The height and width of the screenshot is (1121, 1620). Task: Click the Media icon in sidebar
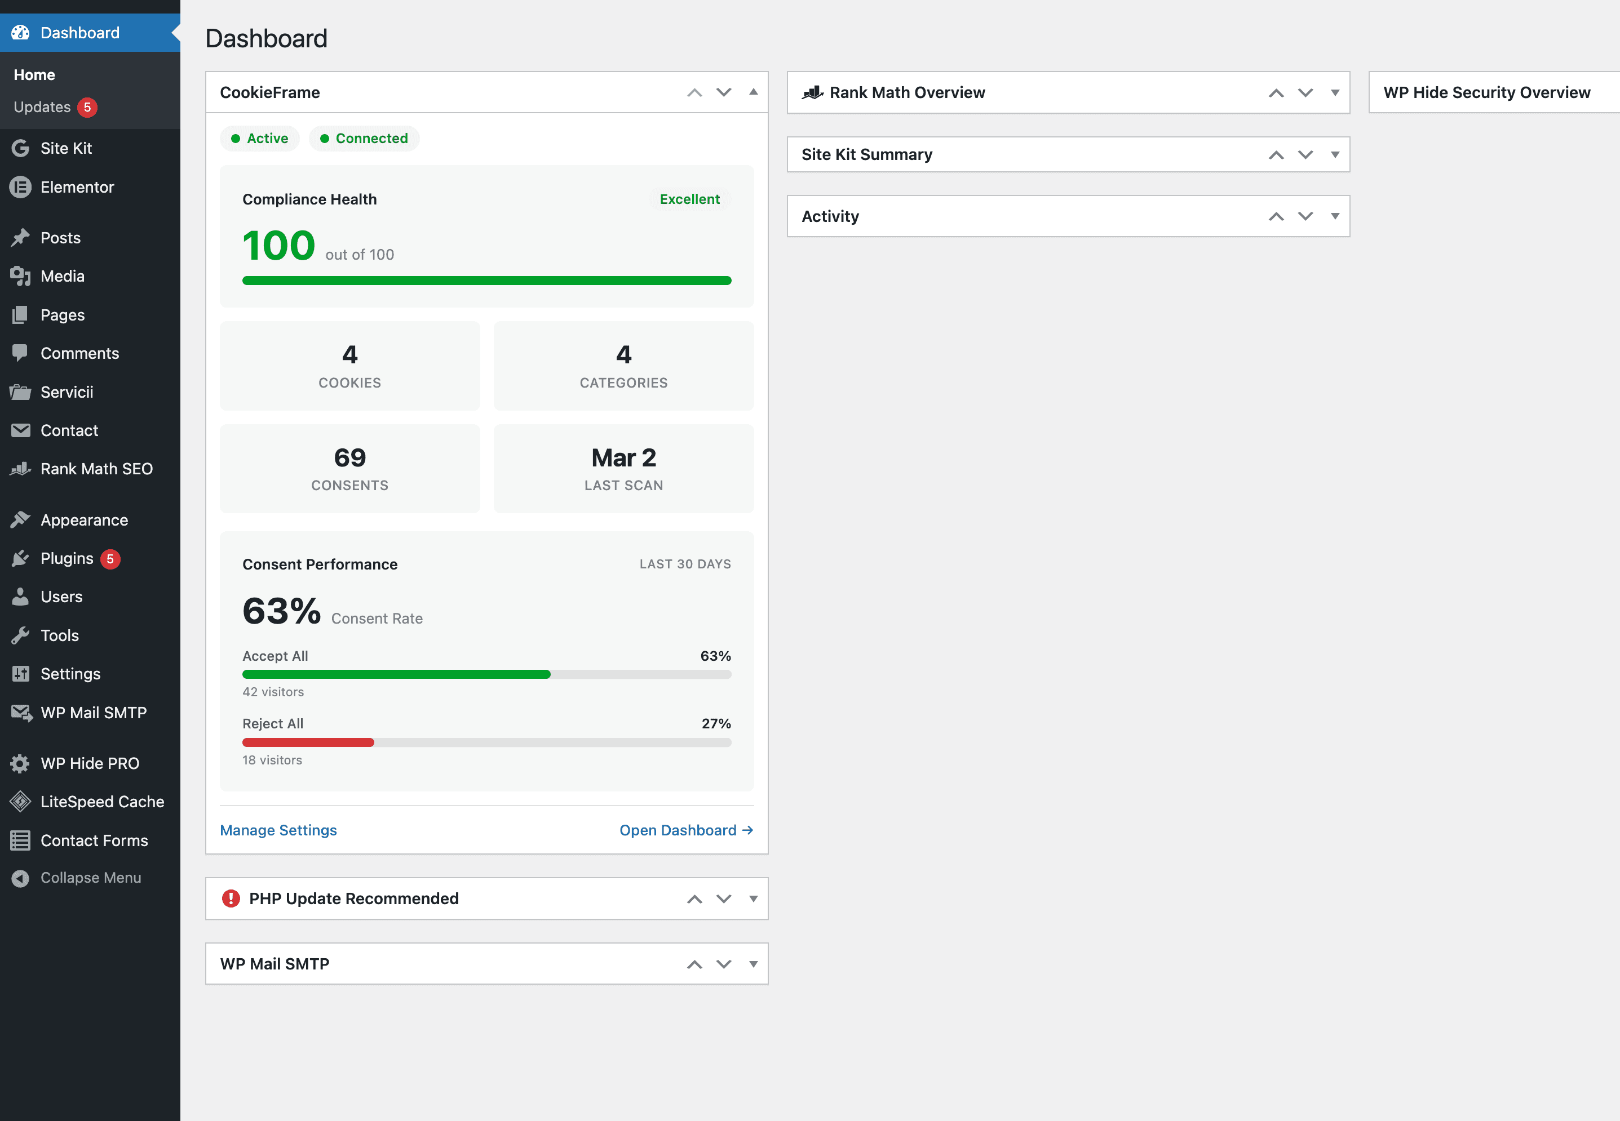coord(20,276)
